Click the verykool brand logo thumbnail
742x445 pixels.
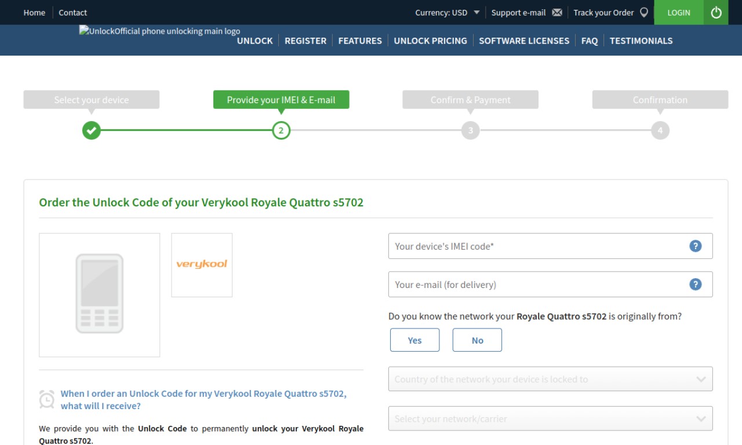202,265
